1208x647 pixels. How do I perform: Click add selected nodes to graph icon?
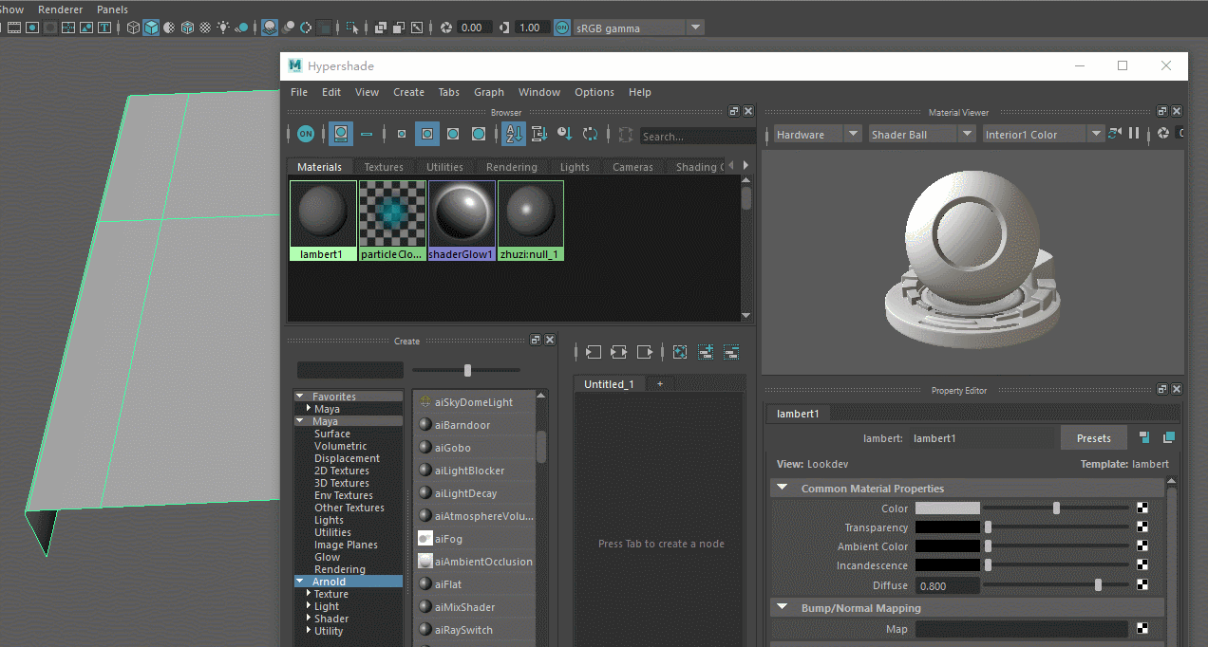coord(706,352)
